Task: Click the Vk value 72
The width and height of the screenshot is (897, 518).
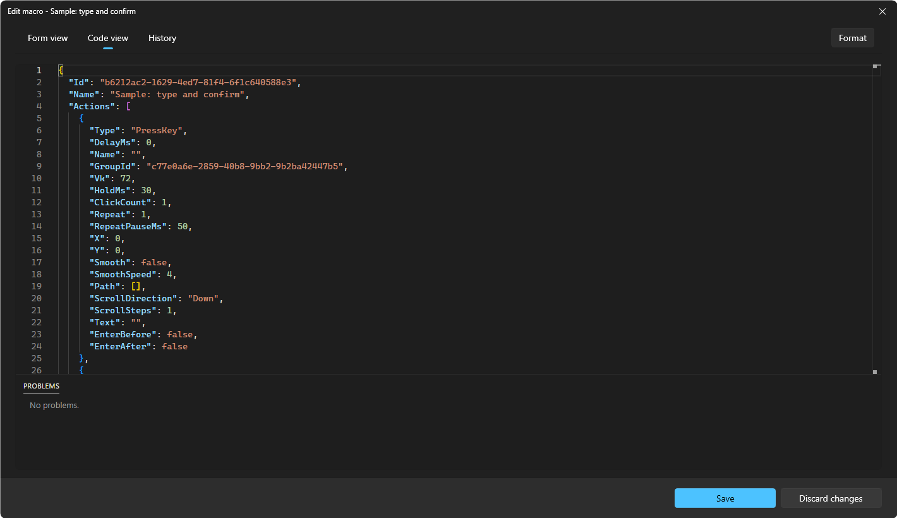Action: click(125, 178)
